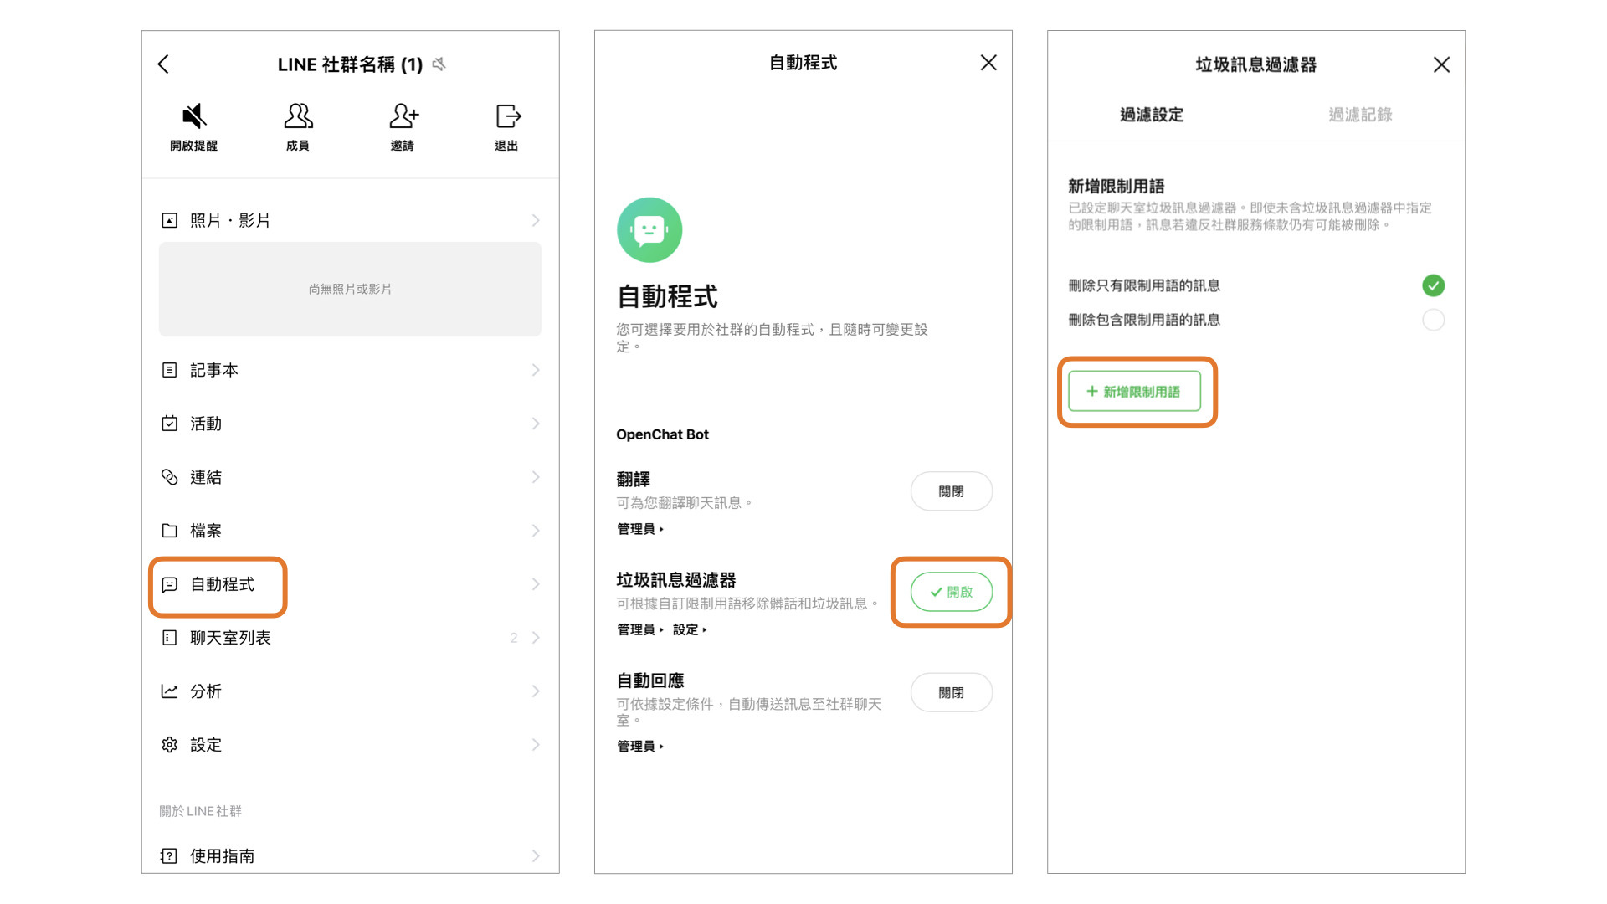Open 分析 menu item
The width and height of the screenshot is (1607, 904).
351,691
